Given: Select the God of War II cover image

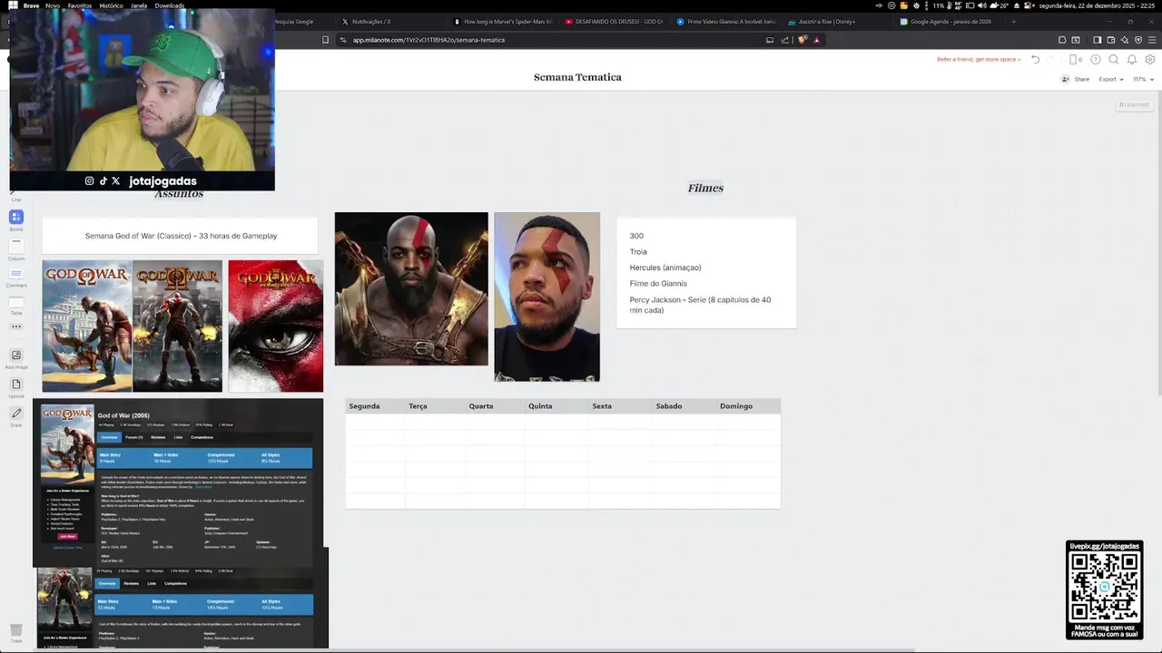Looking at the screenshot, I should [x=178, y=326].
